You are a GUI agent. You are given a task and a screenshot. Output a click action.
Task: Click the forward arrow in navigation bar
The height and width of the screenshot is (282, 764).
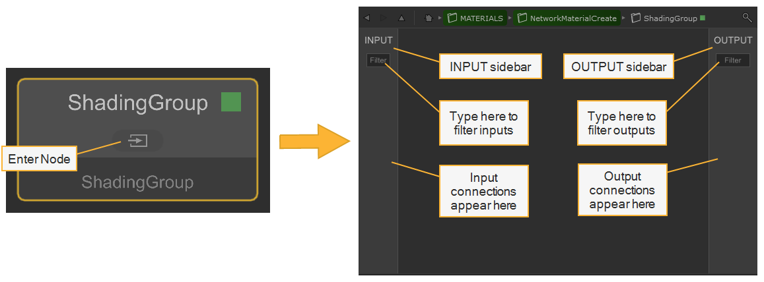(384, 18)
